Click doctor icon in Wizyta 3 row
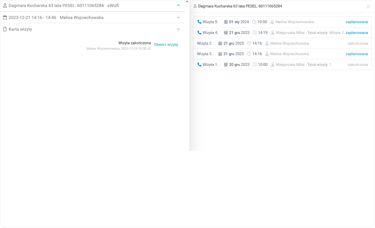 tap(267, 54)
